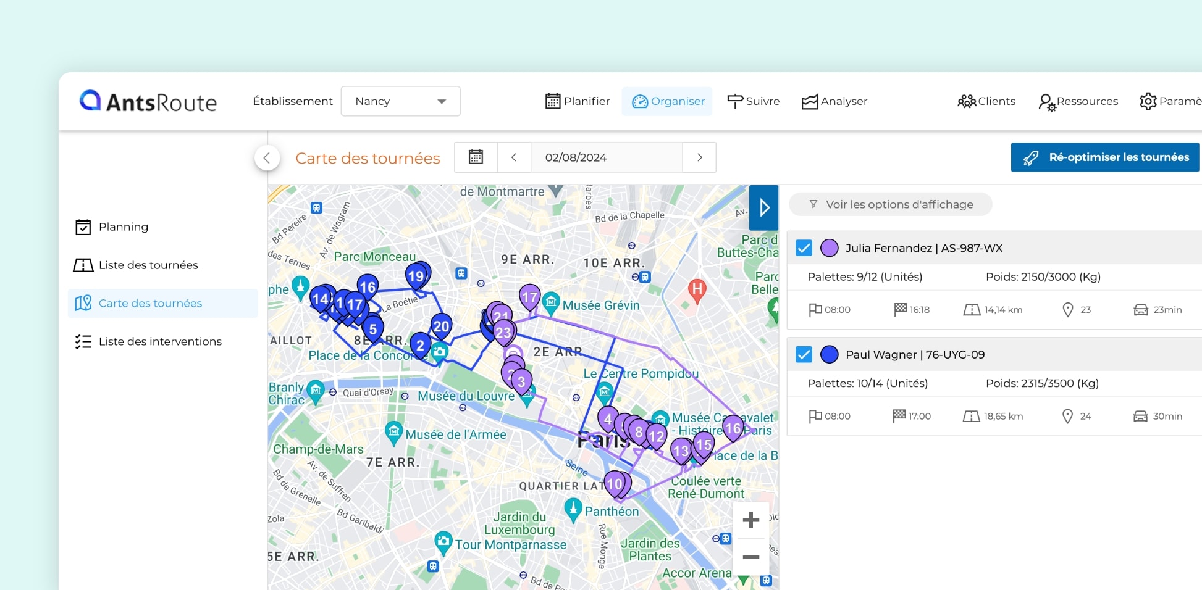The height and width of the screenshot is (590, 1202).
Task: Click the AntsRoute logo
Action: pos(148,101)
